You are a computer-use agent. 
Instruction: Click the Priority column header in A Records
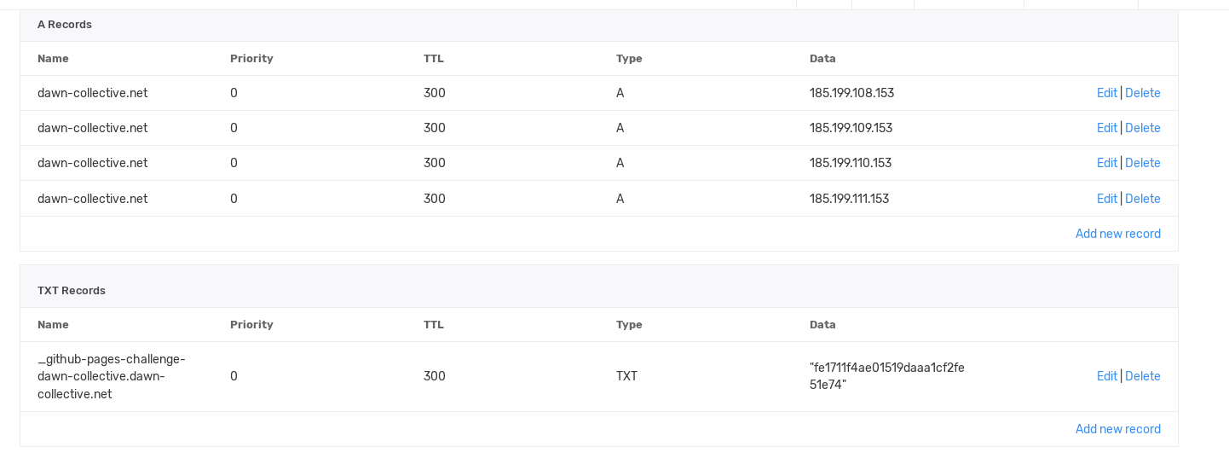click(x=251, y=59)
